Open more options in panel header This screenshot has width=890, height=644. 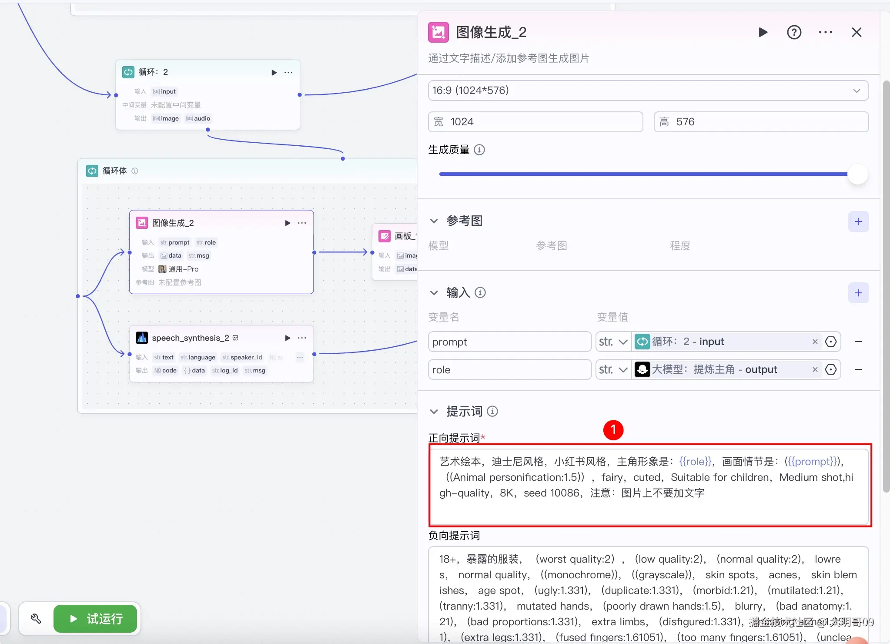click(x=825, y=32)
